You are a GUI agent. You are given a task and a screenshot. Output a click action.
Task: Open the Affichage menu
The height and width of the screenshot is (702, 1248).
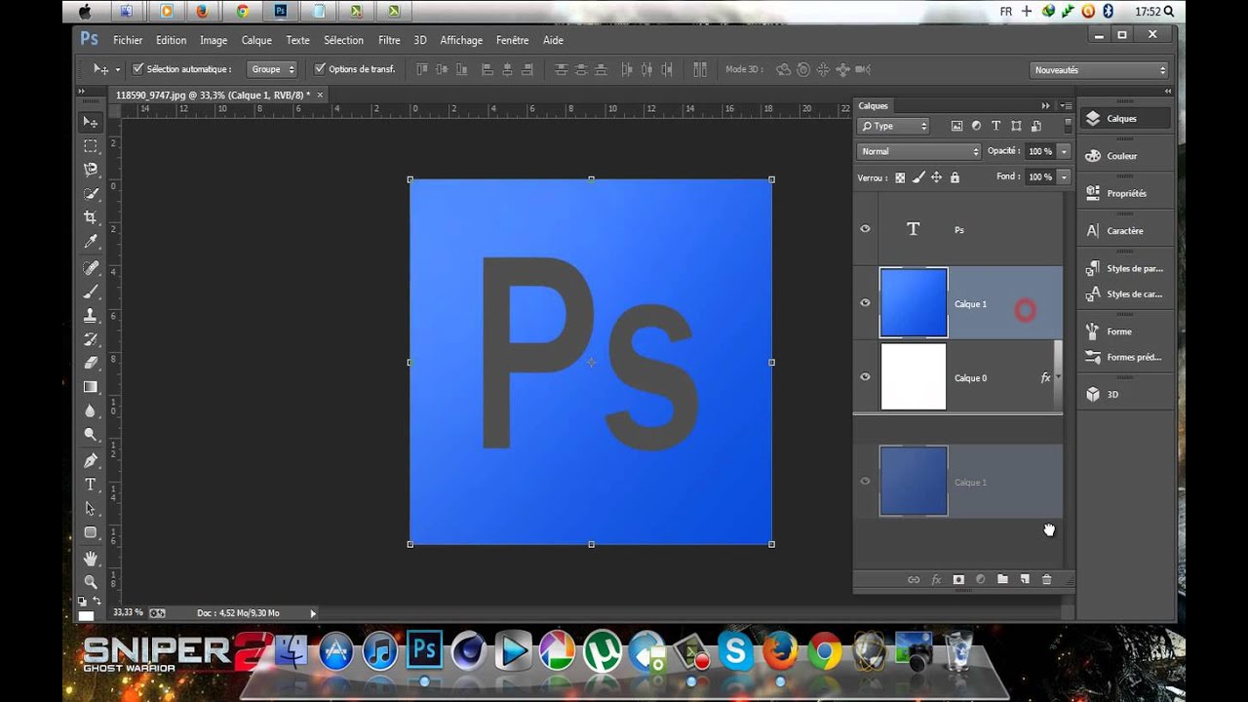coord(461,40)
